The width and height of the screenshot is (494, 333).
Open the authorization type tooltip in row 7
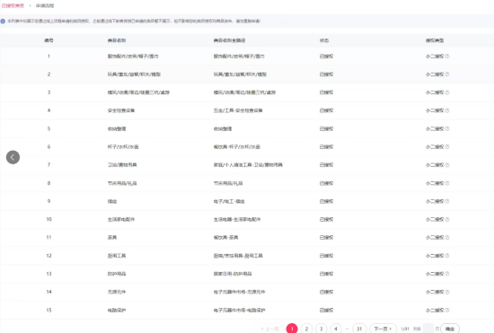click(447, 165)
